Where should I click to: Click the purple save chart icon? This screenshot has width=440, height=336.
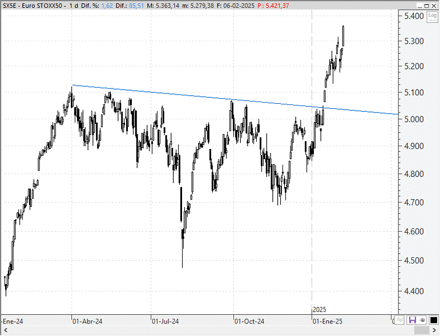coord(412,320)
